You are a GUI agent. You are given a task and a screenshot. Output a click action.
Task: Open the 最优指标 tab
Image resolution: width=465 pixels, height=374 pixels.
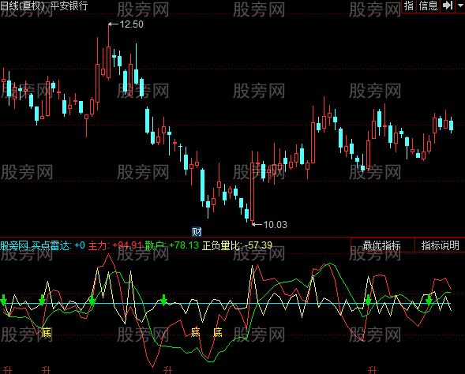[381, 245]
